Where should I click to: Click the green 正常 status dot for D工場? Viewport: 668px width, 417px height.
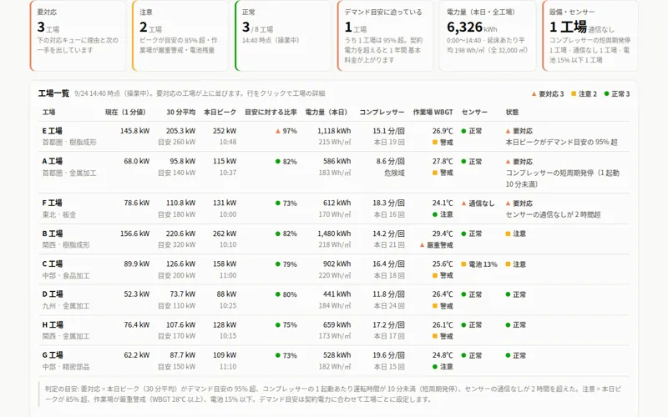click(508, 294)
